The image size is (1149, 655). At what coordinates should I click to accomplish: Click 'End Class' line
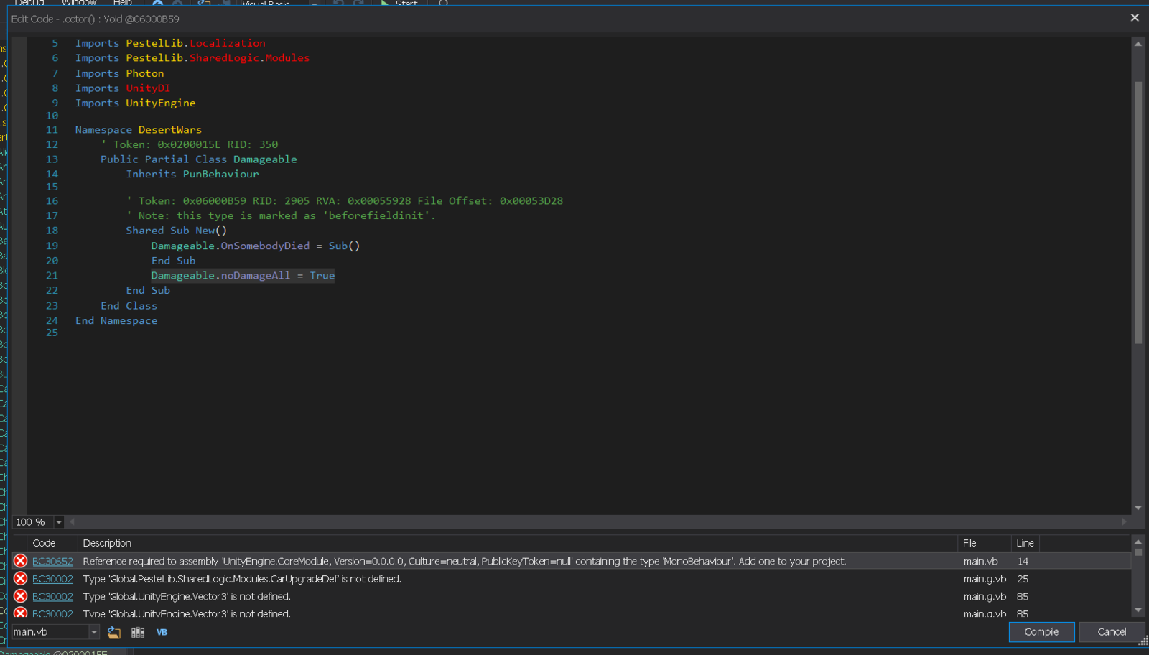(129, 306)
